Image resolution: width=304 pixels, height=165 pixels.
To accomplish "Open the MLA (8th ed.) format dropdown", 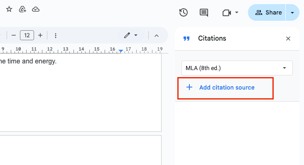I will pyautogui.click(x=237, y=68).
